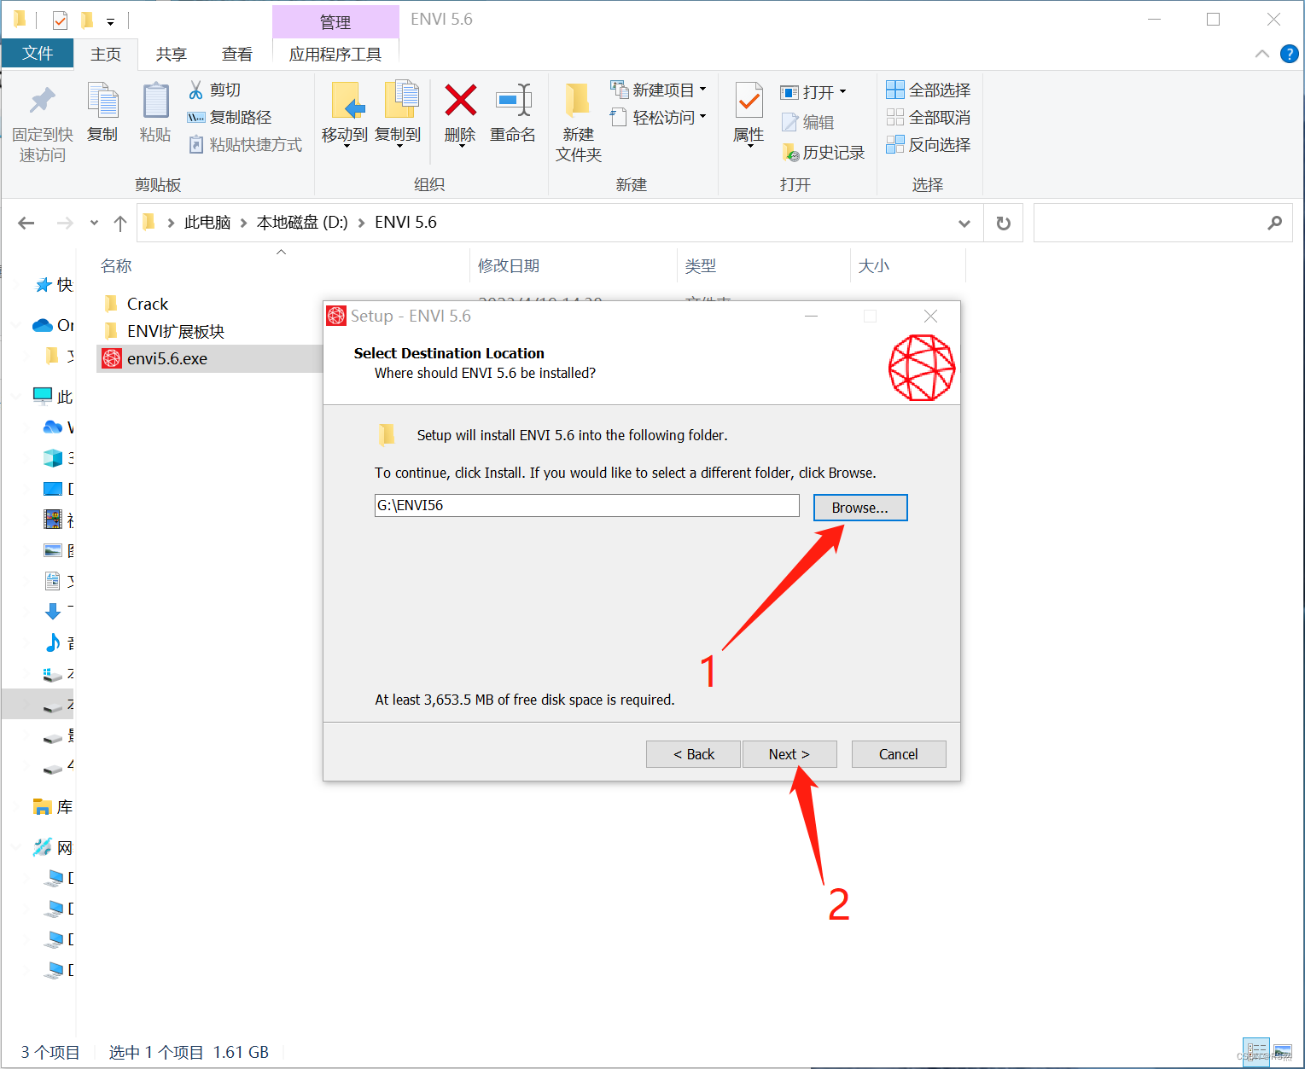This screenshot has width=1305, height=1069.
Task: Refresh the folder view
Action: pos(1004,224)
